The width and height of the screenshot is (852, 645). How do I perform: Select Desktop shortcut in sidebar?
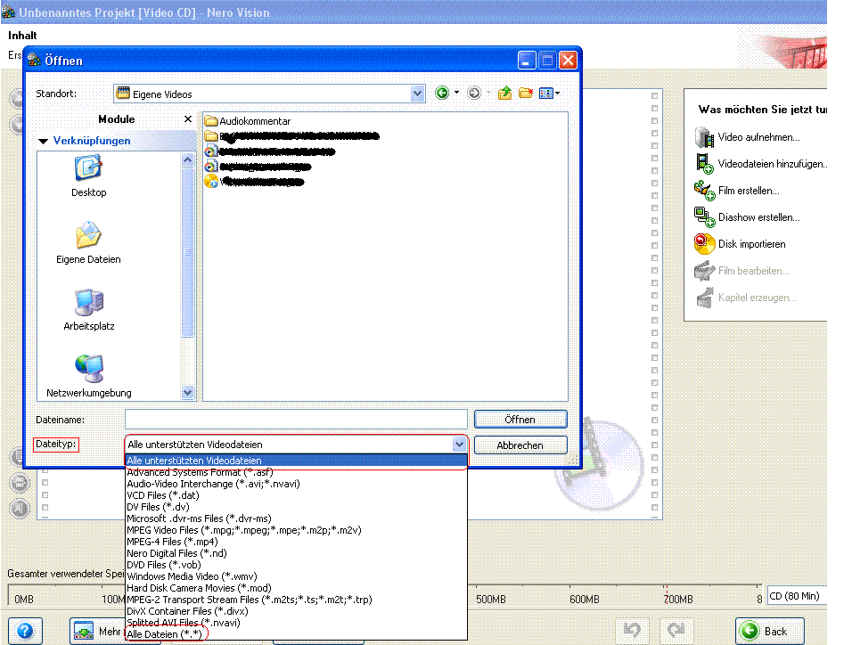point(88,176)
